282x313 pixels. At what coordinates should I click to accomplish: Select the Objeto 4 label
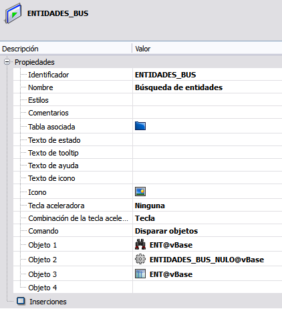coord(43,288)
